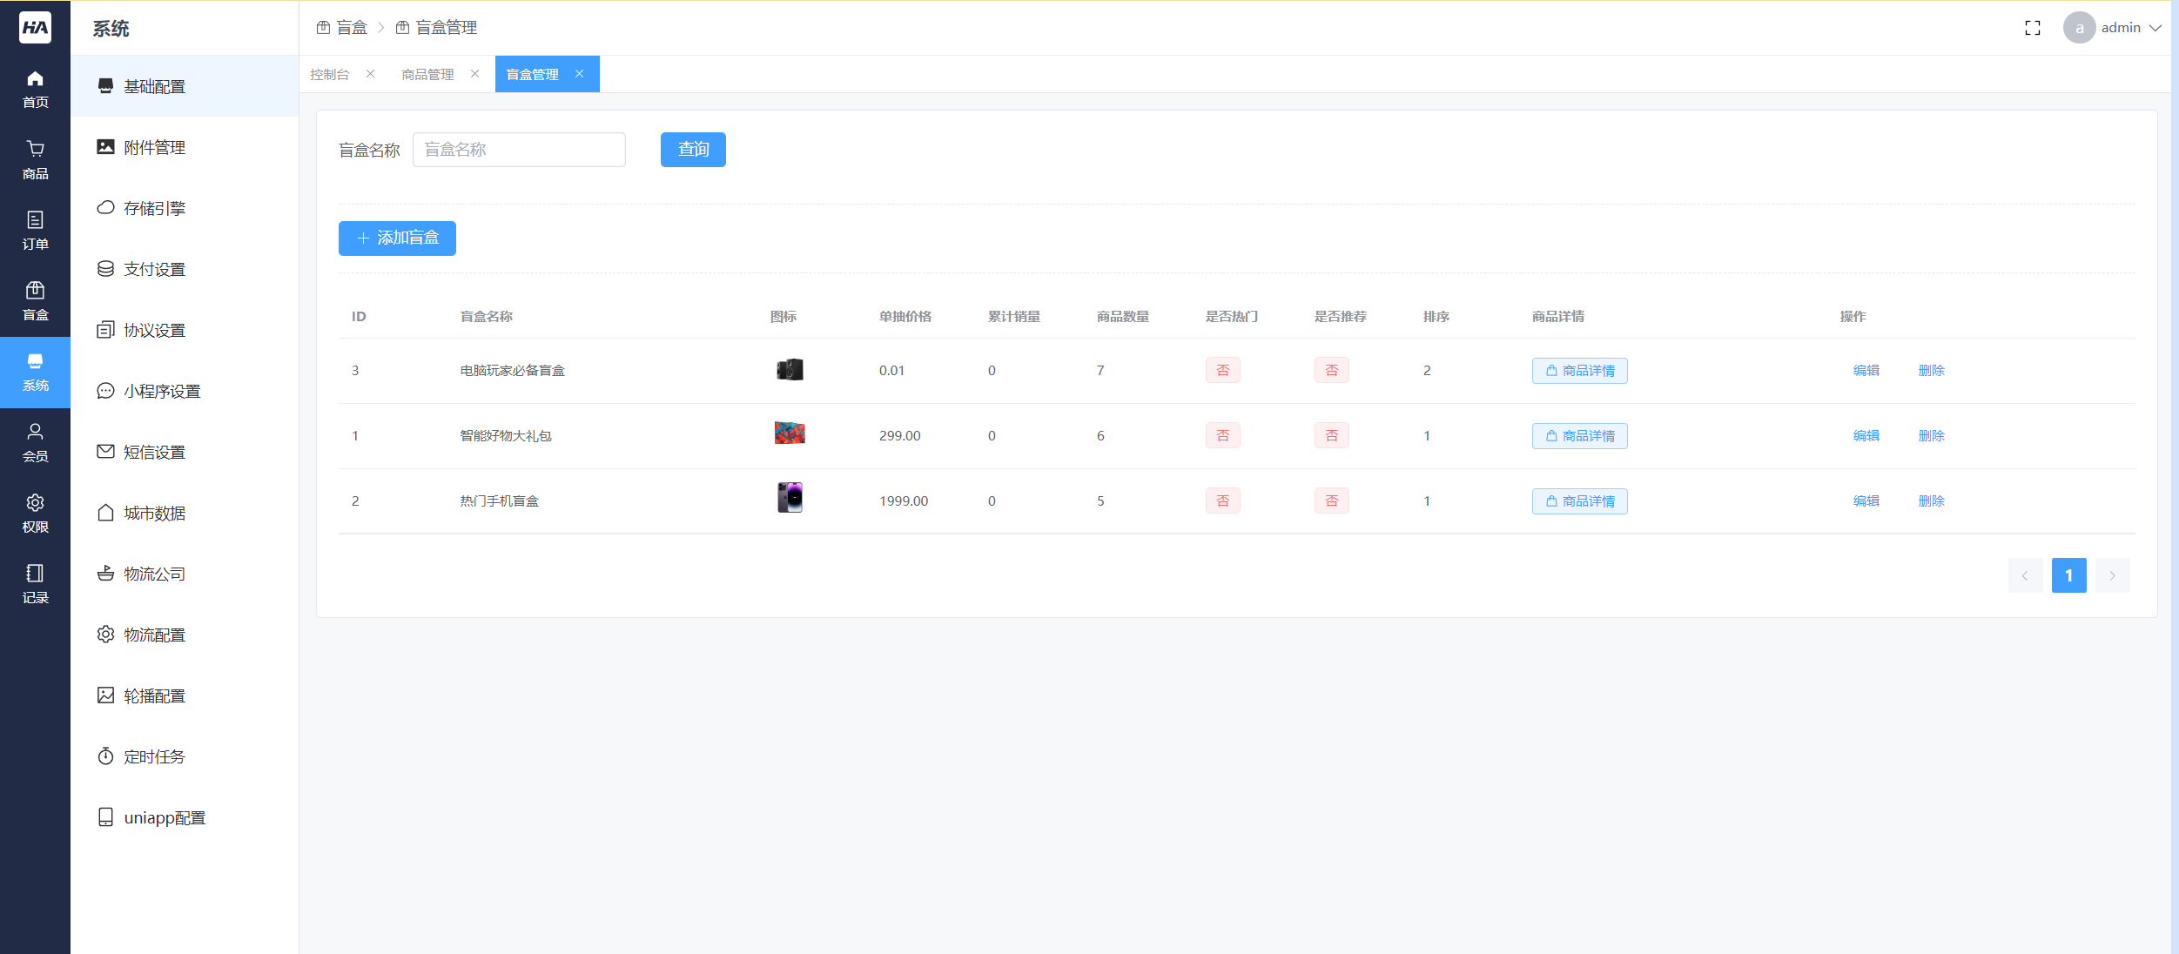Open the 权限 permissions gear icon

click(35, 514)
